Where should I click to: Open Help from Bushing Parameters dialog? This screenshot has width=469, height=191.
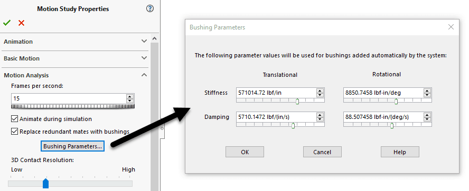pos(400,152)
